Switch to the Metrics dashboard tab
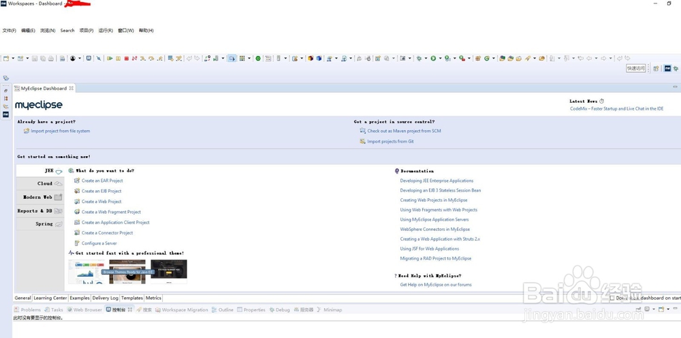This screenshot has height=338, width=681. [x=153, y=298]
